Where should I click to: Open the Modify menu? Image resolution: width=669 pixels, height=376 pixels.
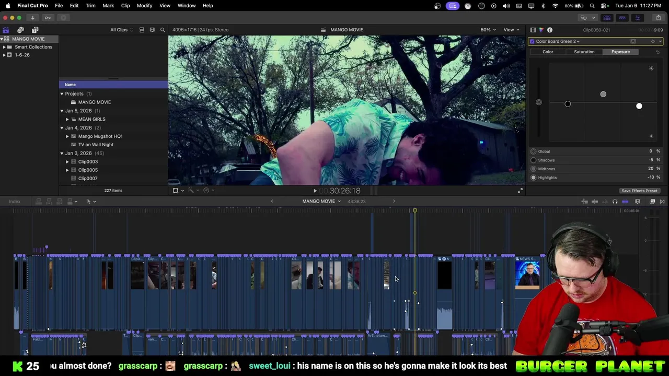pos(144,6)
